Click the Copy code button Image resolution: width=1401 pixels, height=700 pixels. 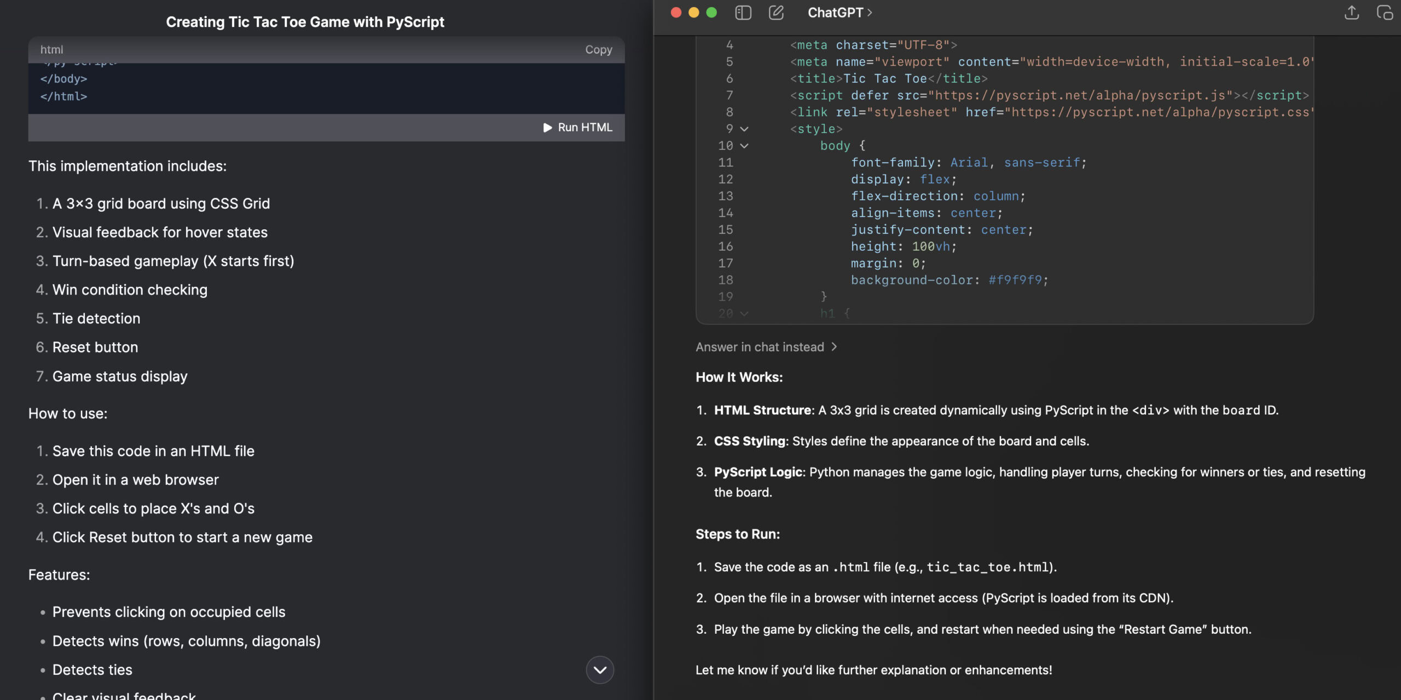598,50
